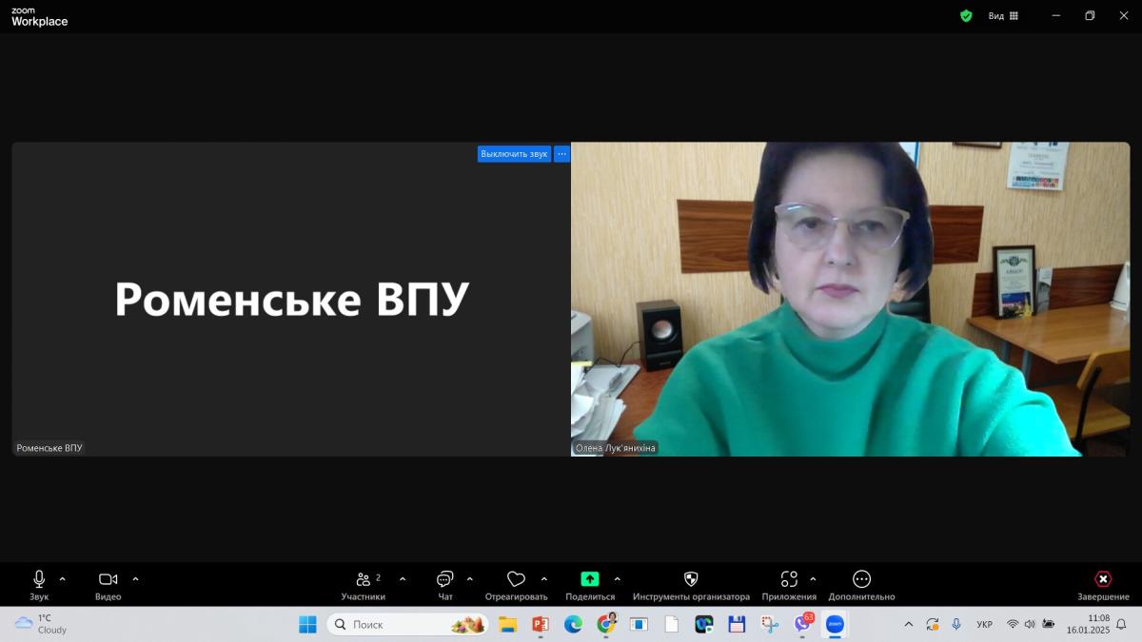End the meeting with Завершение
This screenshot has width=1142, height=642.
point(1103,585)
